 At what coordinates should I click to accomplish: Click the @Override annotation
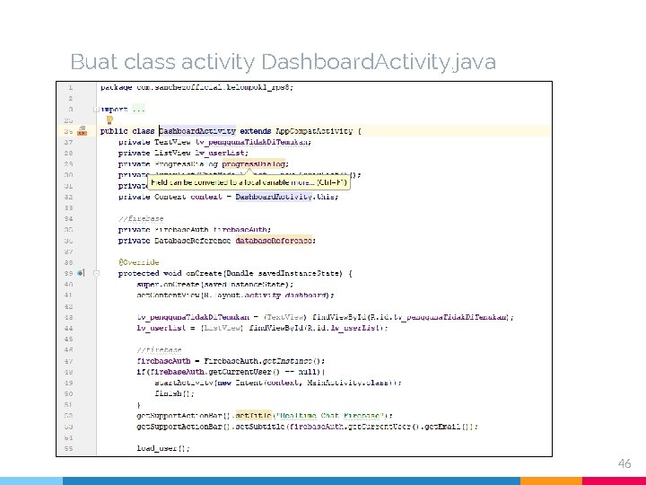(139, 262)
